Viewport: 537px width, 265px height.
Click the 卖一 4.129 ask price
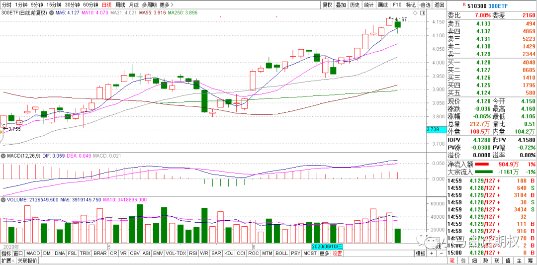pos(483,54)
